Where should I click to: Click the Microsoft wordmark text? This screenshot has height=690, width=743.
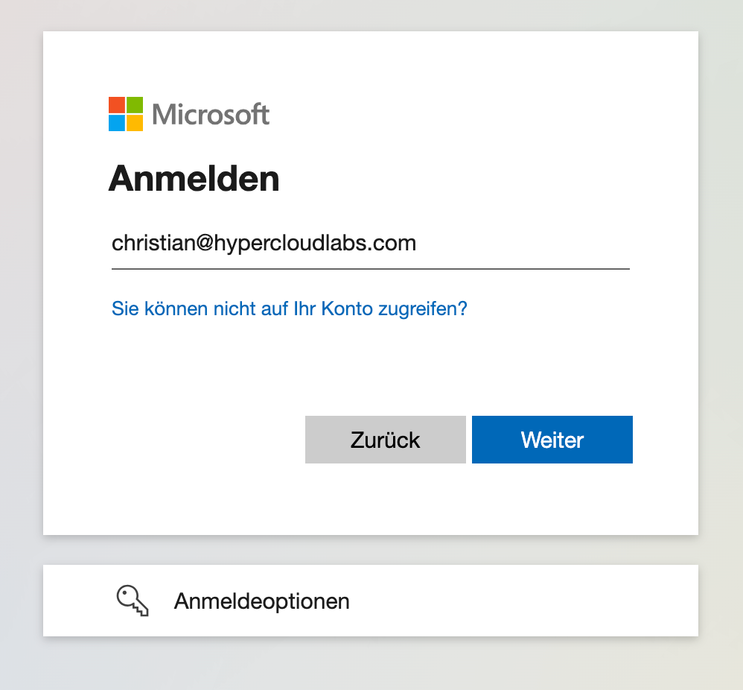pyautogui.click(x=211, y=115)
